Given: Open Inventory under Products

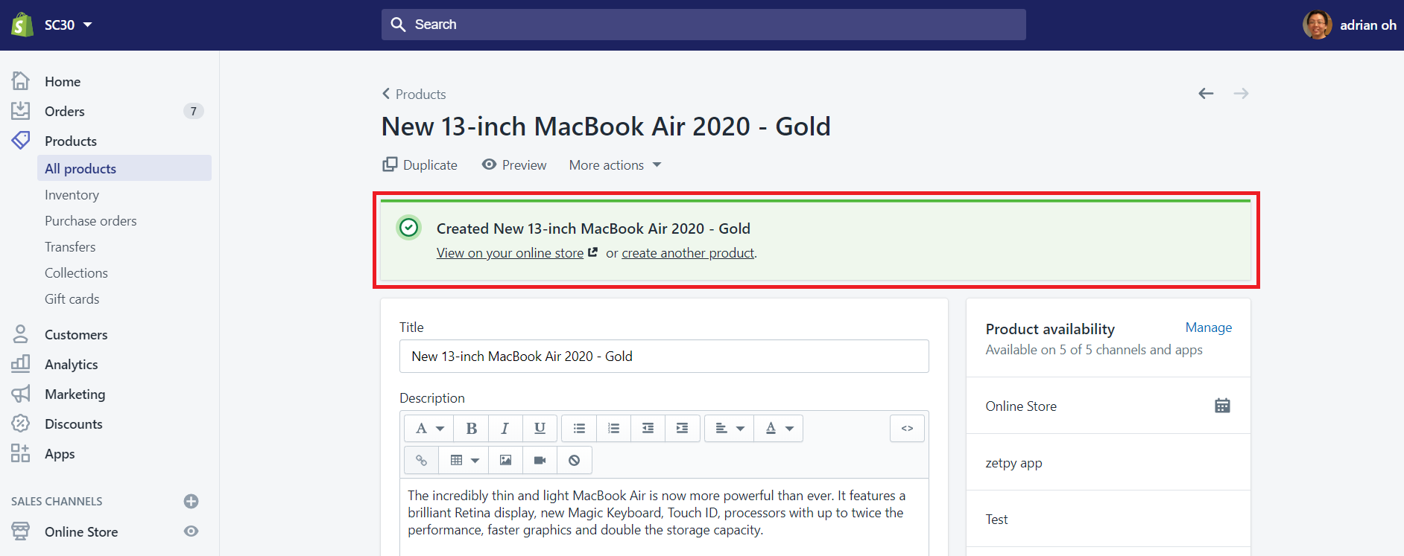Looking at the screenshot, I should [x=72, y=194].
